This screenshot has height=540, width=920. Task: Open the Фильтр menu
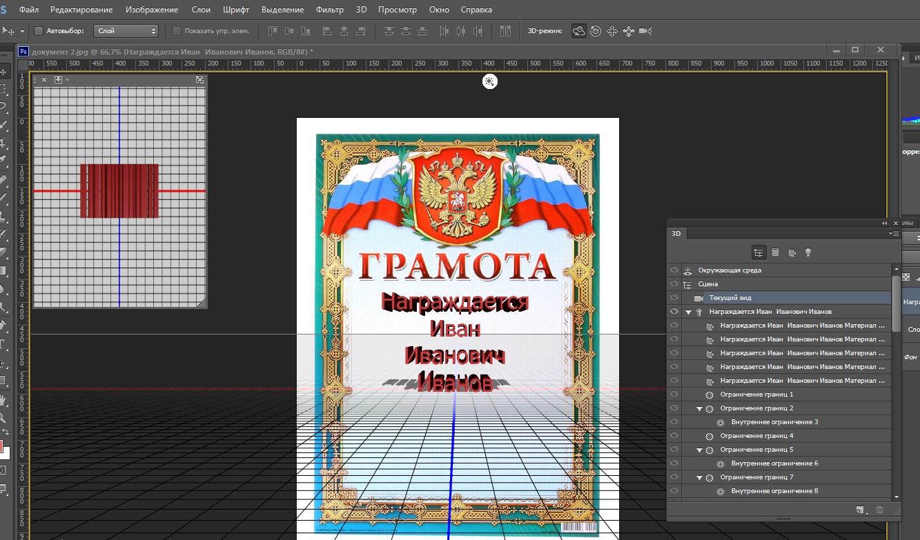click(329, 10)
